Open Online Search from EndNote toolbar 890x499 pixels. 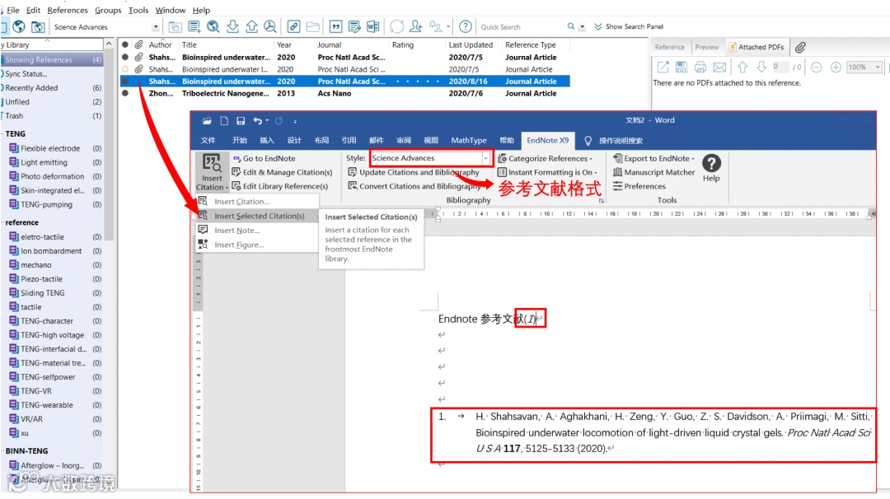coord(213,26)
